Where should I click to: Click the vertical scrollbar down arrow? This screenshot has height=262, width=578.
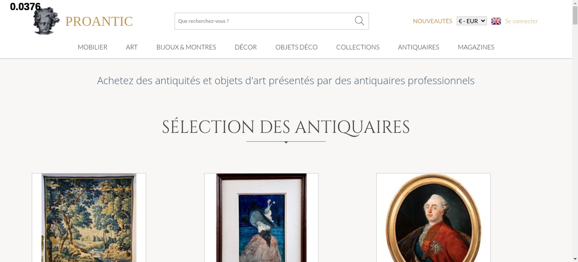point(575,259)
